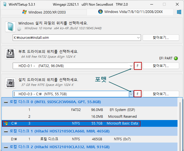
Task: Click the '부트 드라이브의 위치를 선택하세요.' heading
Action: coord(48,51)
